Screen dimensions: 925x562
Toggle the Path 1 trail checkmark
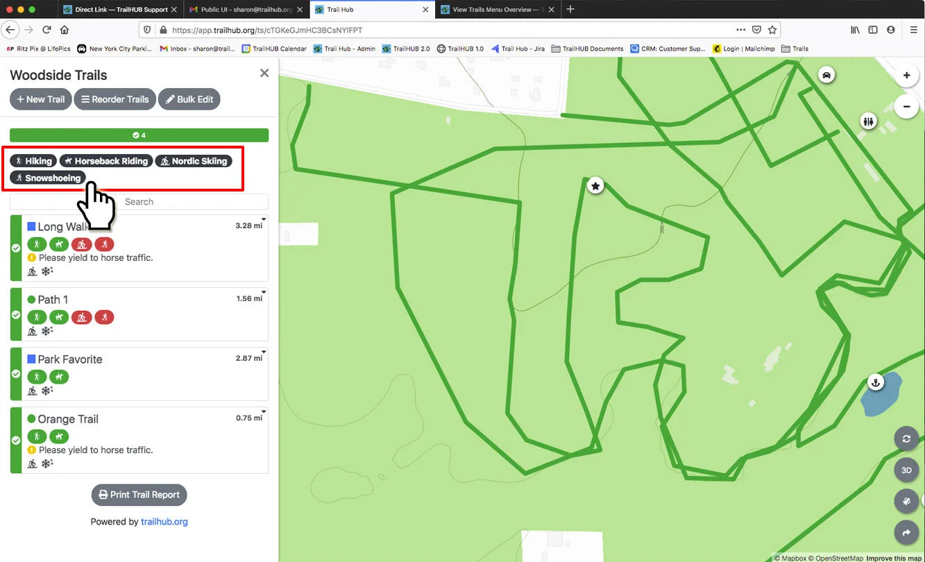16,314
